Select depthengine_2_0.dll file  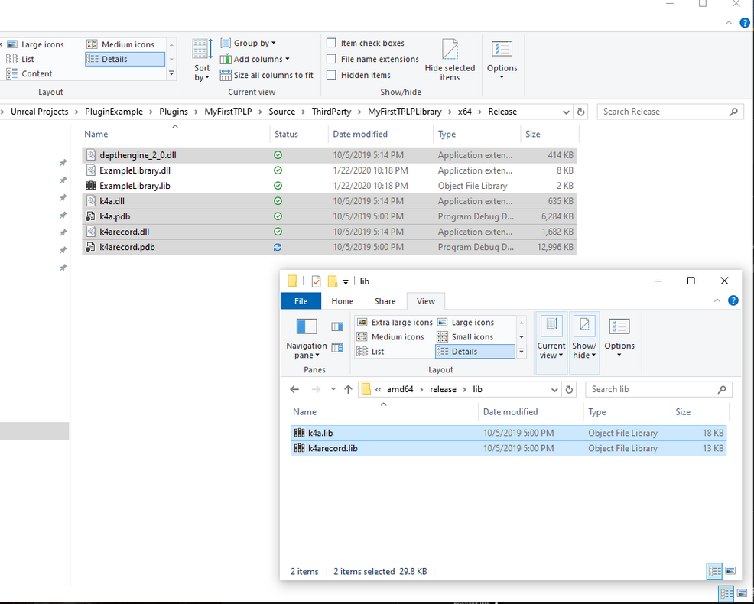click(x=329, y=155)
